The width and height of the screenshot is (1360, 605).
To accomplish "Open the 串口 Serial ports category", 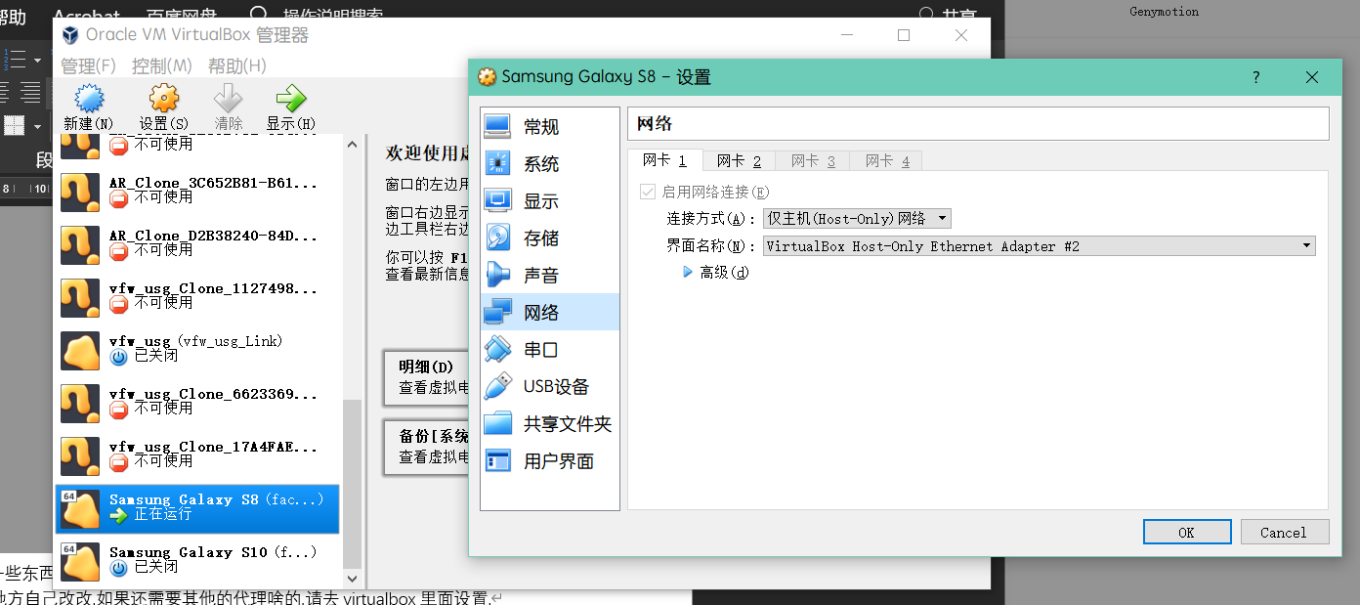I will (x=550, y=350).
